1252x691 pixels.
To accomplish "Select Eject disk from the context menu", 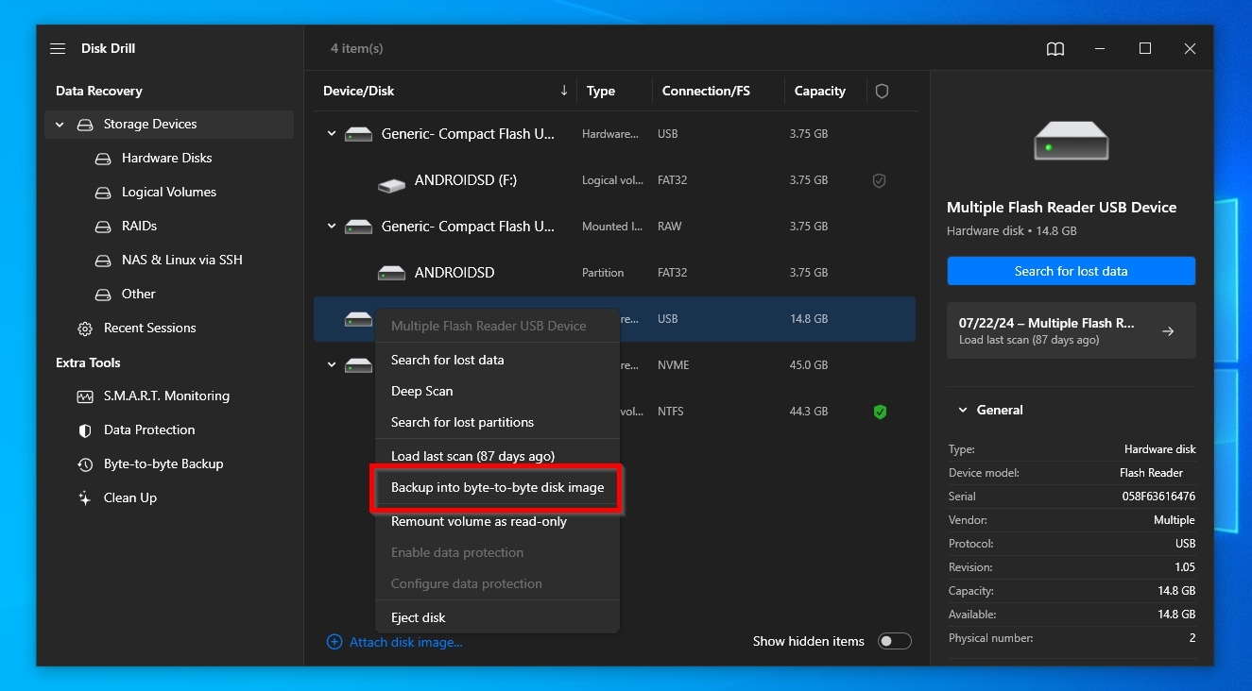I will point(418,618).
